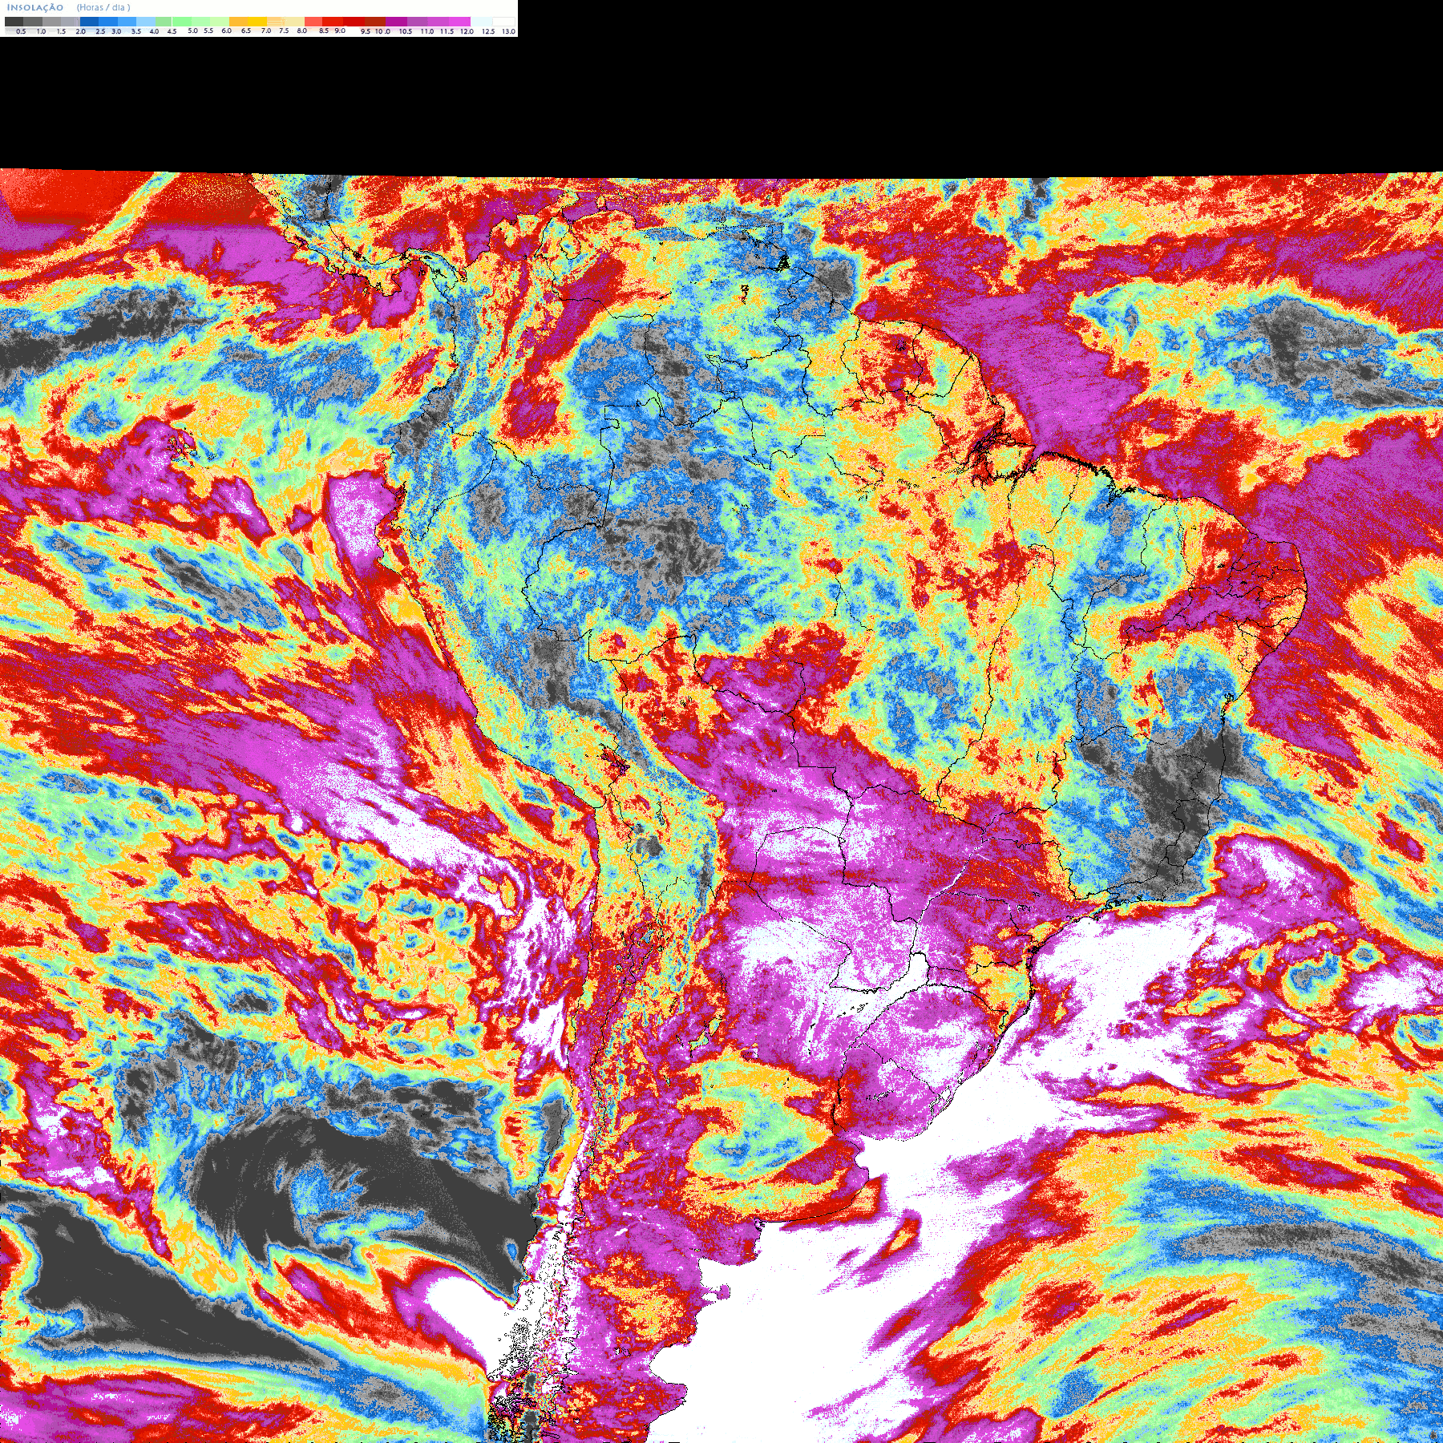The image size is (1443, 1443).
Task: Click the orange legend swatch above 6.5
Action: 238,22
